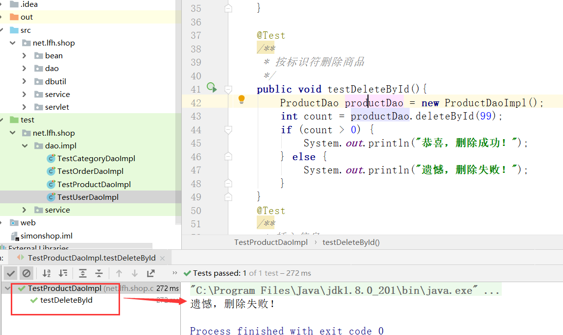
Task: Select the .idea folder
Action: 29,4
